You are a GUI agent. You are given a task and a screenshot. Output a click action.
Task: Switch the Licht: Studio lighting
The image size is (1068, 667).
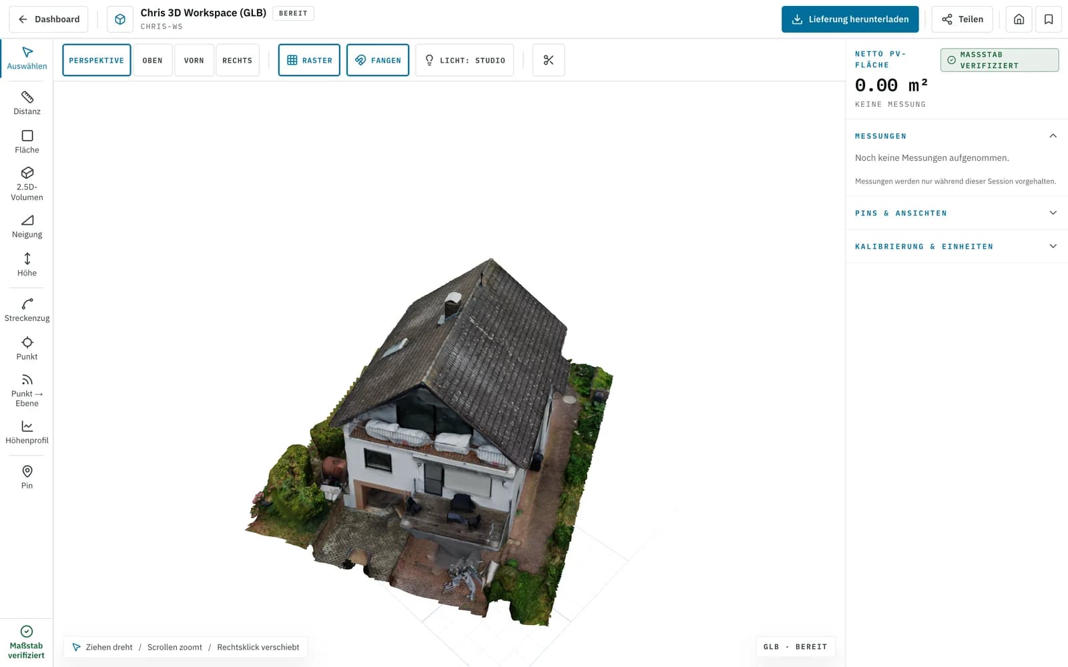(x=465, y=60)
